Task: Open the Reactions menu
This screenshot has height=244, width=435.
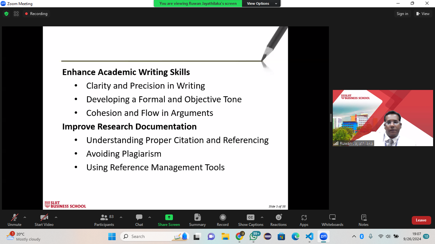Action: tap(278, 220)
